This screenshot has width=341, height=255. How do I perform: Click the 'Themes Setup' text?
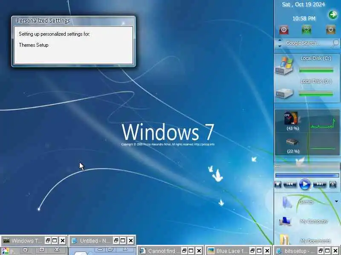(x=34, y=45)
